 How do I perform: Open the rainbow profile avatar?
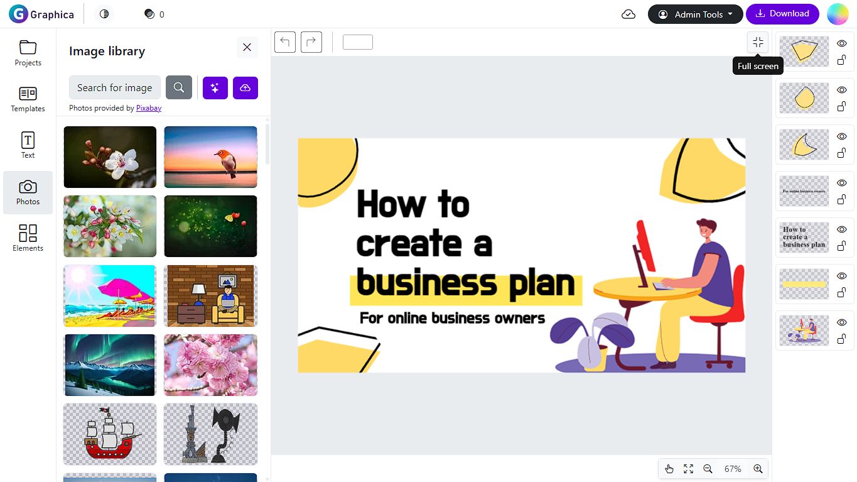click(x=838, y=14)
